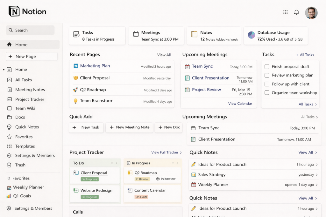Click the Search input field

coord(30,30)
